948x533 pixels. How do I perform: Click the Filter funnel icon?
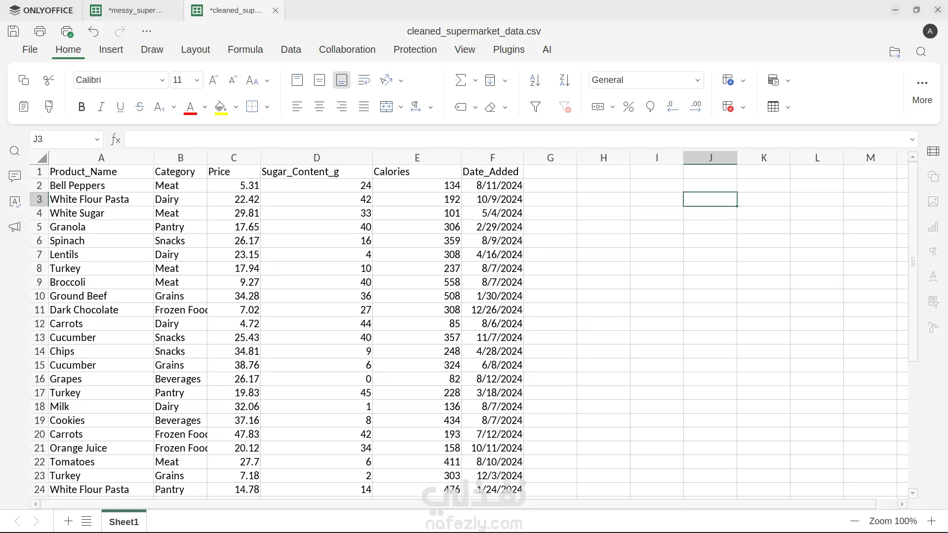pos(535,107)
